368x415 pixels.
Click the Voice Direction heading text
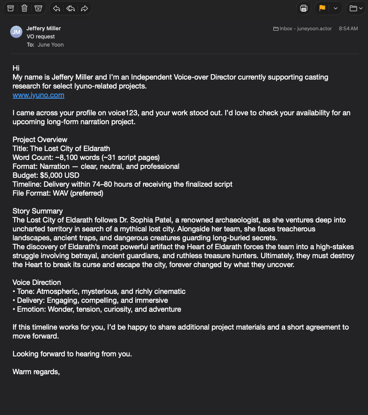(x=37, y=283)
